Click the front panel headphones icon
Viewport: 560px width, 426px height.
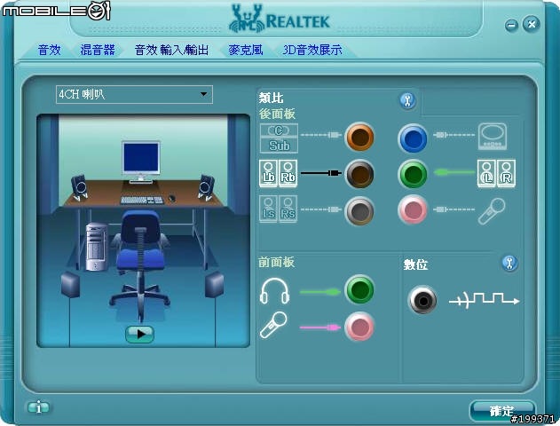[274, 291]
